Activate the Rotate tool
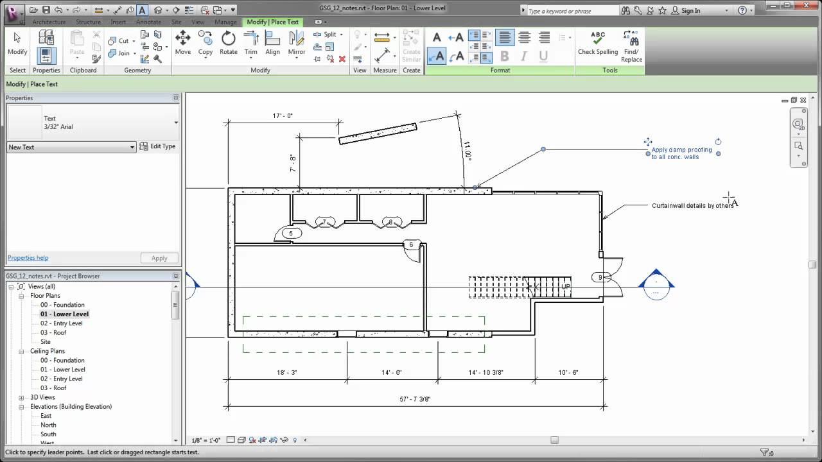This screenshot has height=462, width=822. click(x=228, y=44)
